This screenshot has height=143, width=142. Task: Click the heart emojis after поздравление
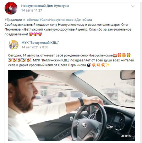pyautogui.click(x=35, y=34)
